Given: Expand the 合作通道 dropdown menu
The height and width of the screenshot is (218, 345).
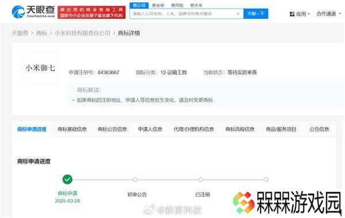Looking at the screenshot, I should 329,14.
